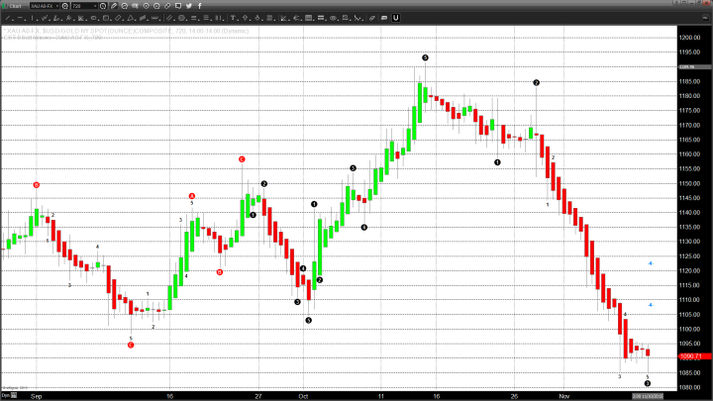Click the eye visibility icon in toolbar
The image size is (713, 401).
334,18
